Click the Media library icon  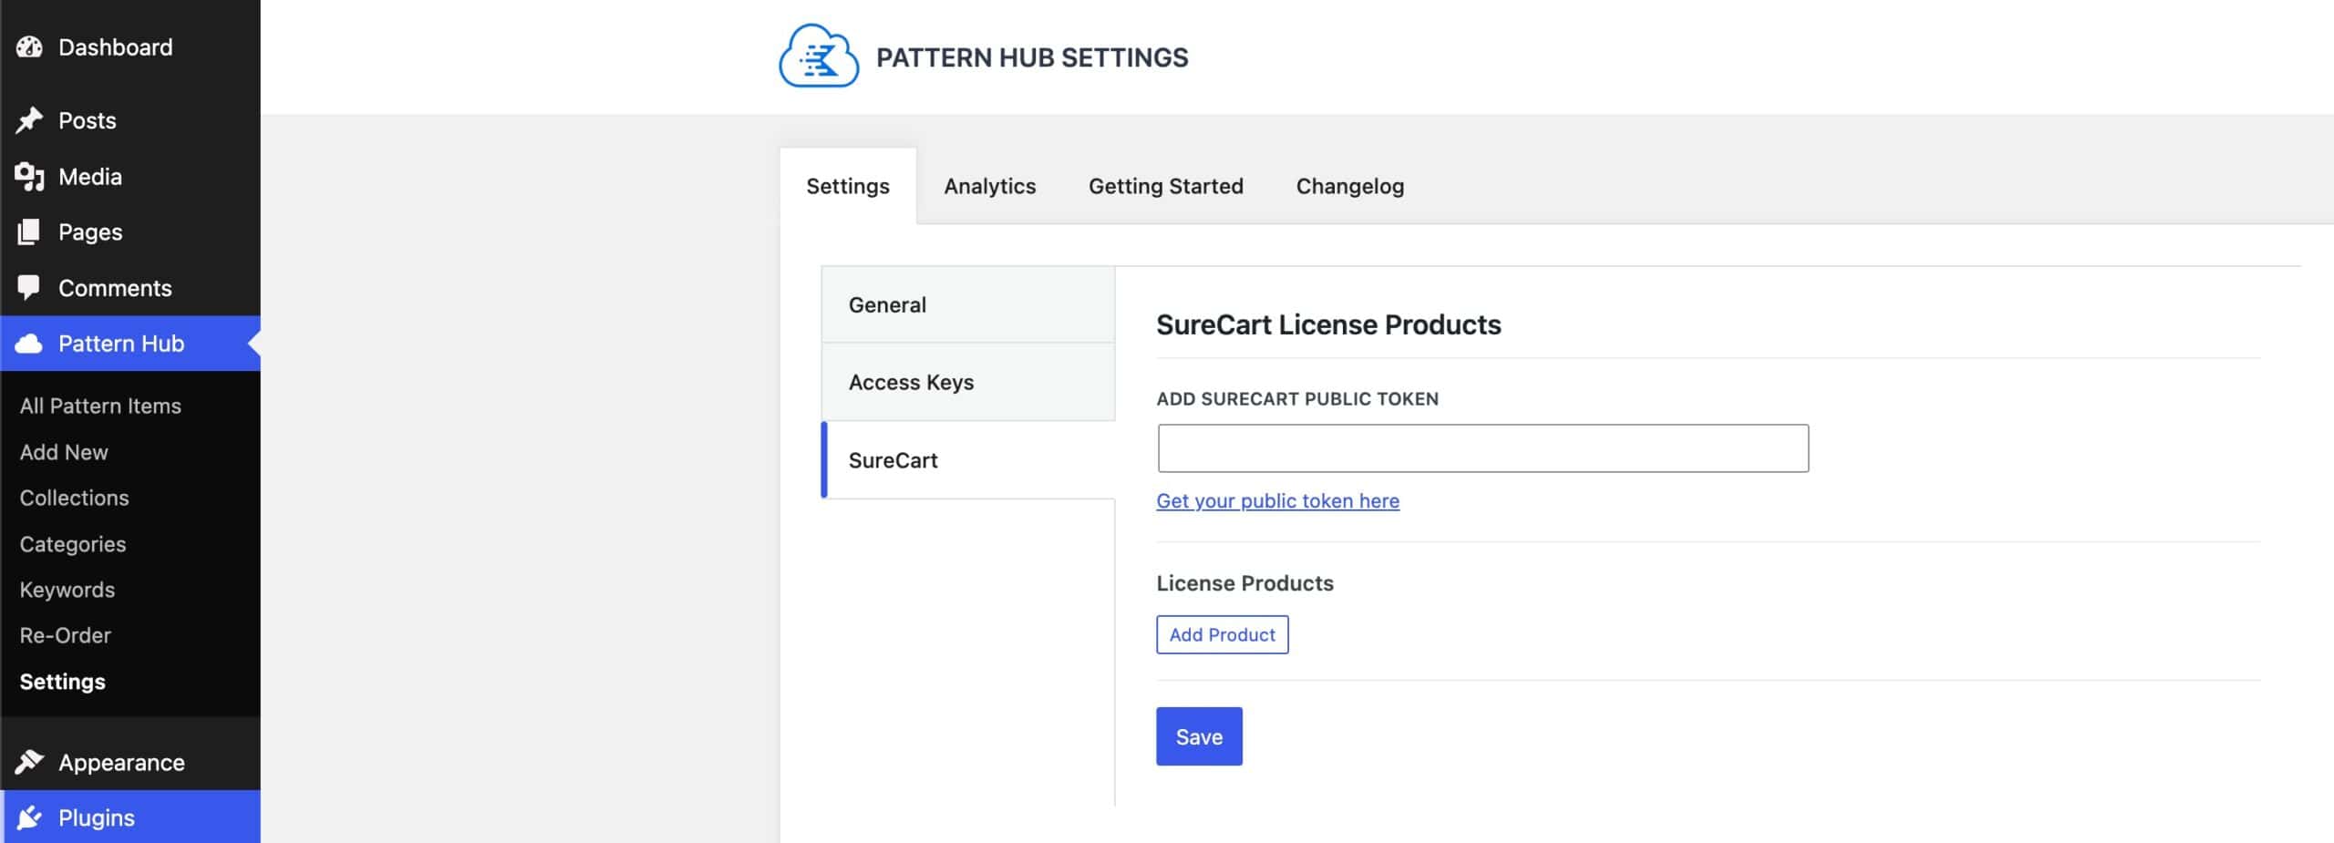[x=29, y=177]
